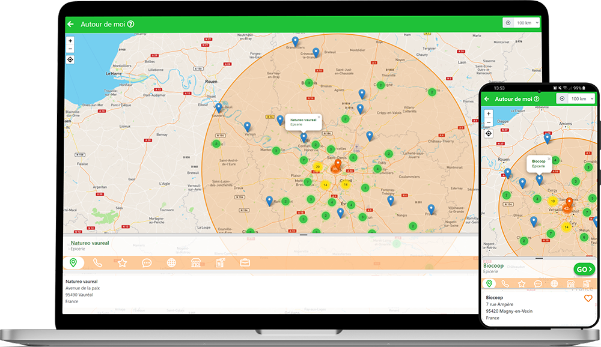Click the phone header geolocation target icon
The image size is (601, 347).
click(562, 98)
